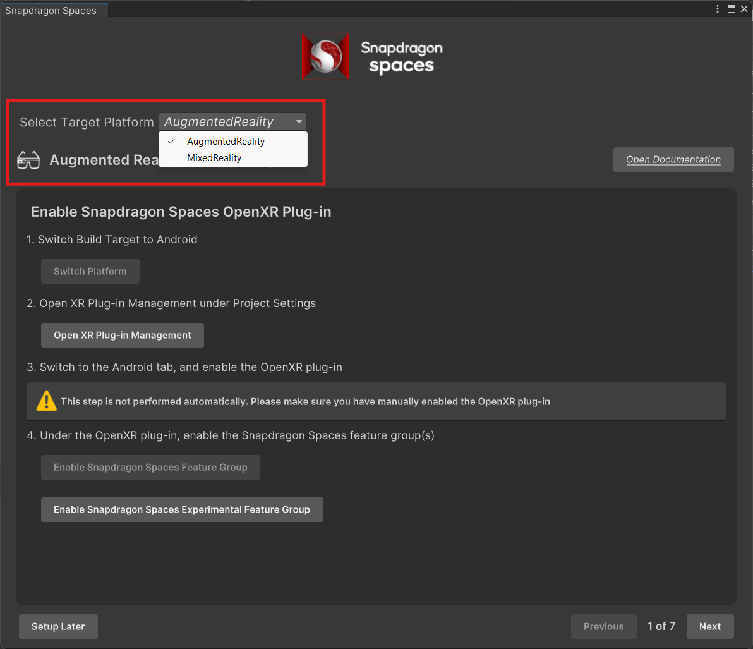Advance with the Next button
The width and height of the screenshot is (753, 649).
pyautogui.click(x=710, y=626)
